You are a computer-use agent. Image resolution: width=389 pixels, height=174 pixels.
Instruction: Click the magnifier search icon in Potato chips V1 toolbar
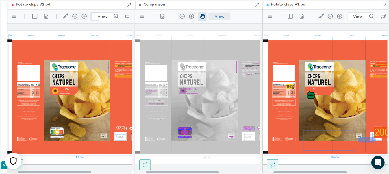372,16
